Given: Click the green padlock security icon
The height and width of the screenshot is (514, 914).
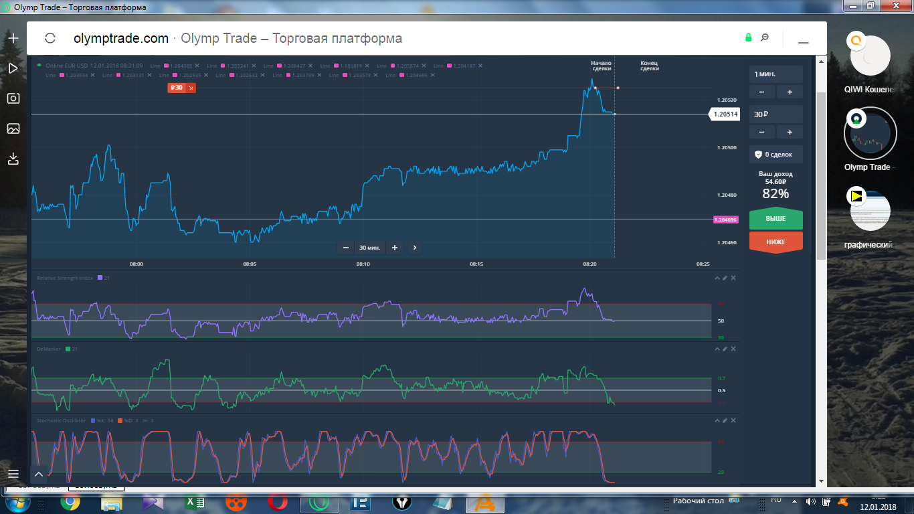Looking at the screenshot, I should click(x=749, y=37).
